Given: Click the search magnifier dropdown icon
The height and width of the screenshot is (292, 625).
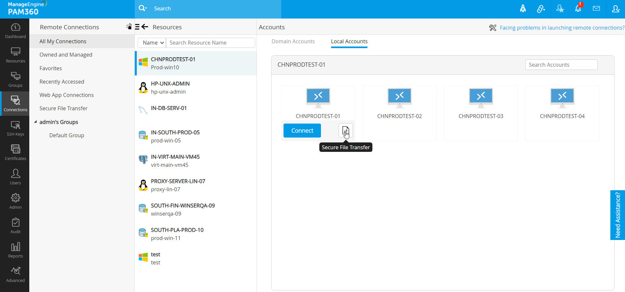Looking at the screenshot, I should (x=143, y=8).
